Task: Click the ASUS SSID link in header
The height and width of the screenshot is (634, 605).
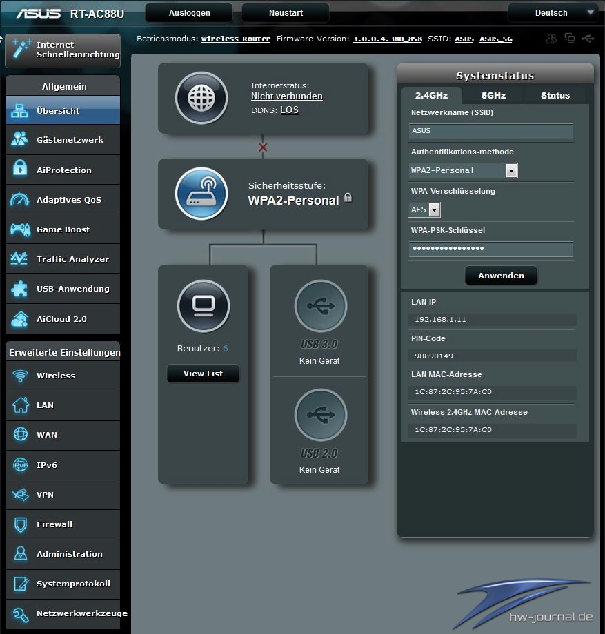Action: coord(464,39)
